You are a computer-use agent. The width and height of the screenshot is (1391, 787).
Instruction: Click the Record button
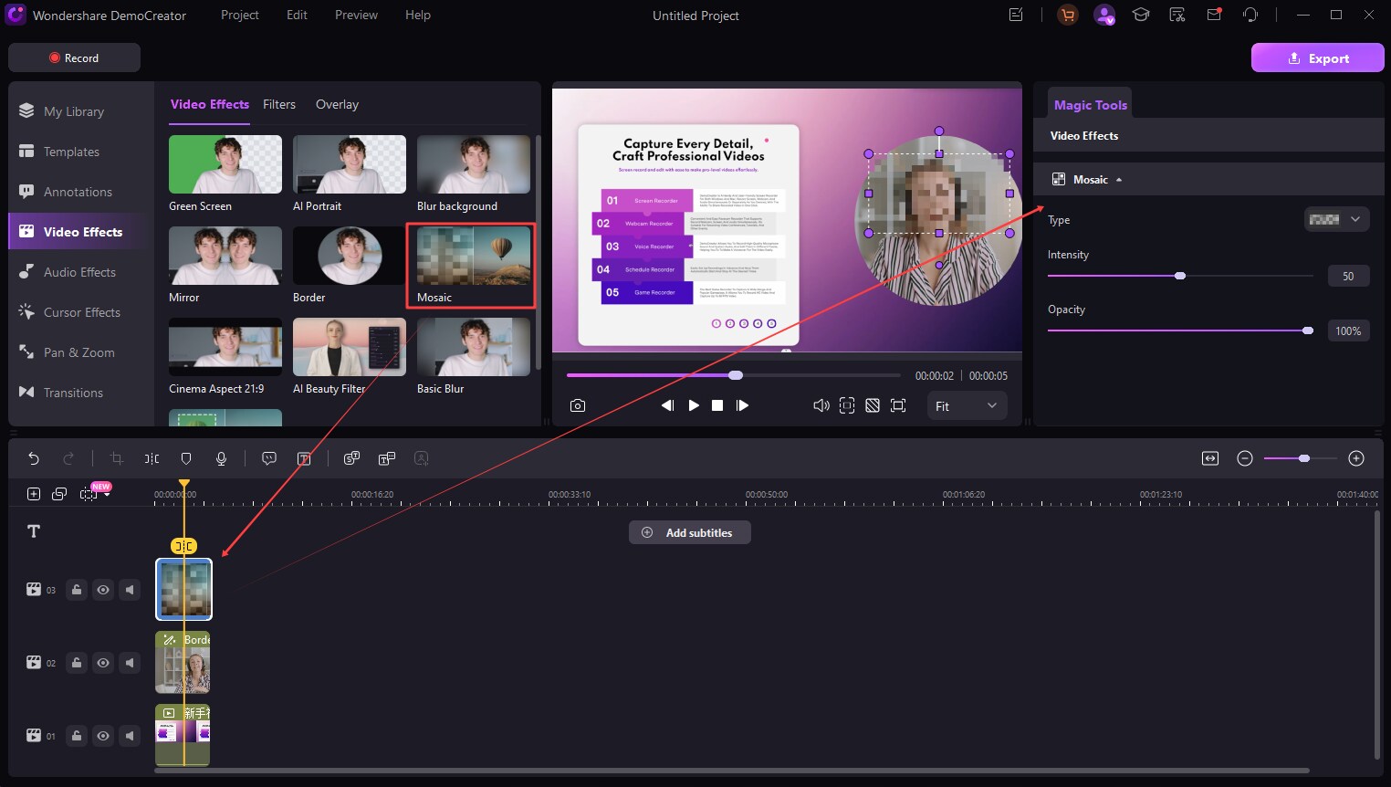click(x=74, y=58)
